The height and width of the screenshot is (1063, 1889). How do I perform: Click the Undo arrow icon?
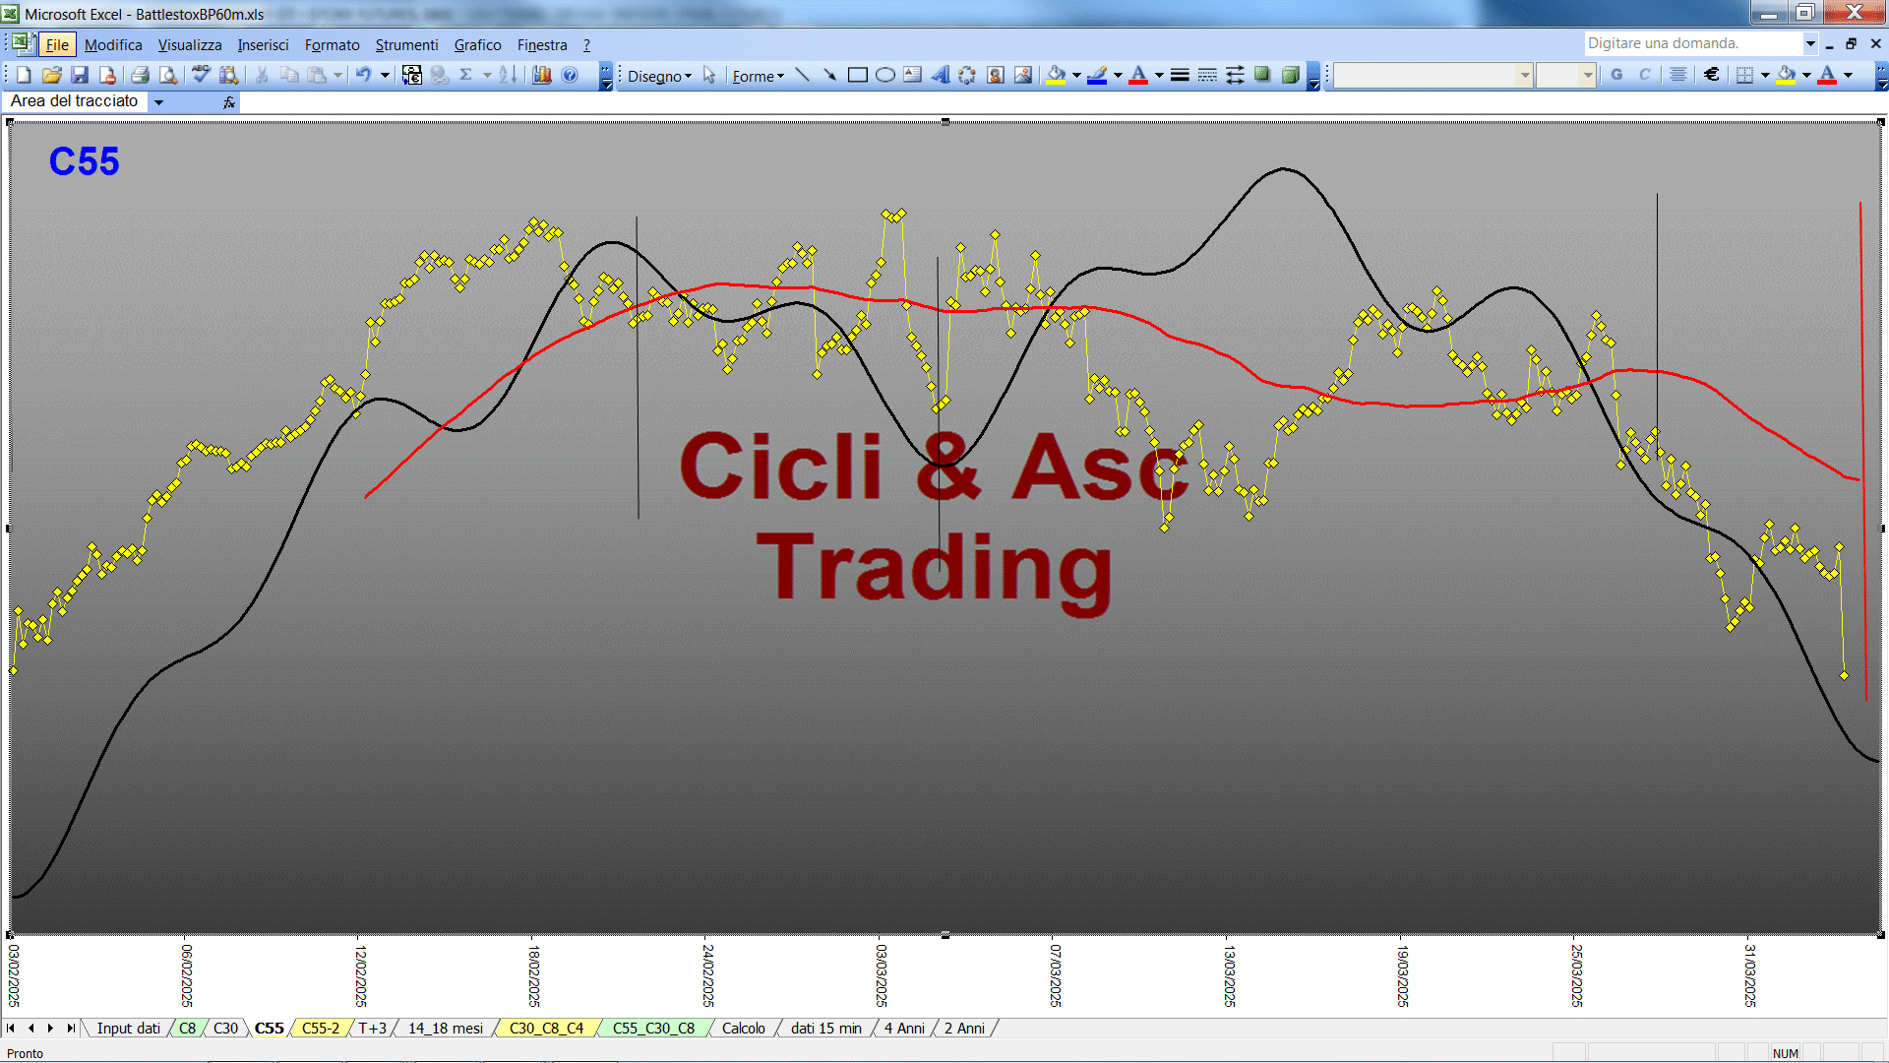pos(363,75)
